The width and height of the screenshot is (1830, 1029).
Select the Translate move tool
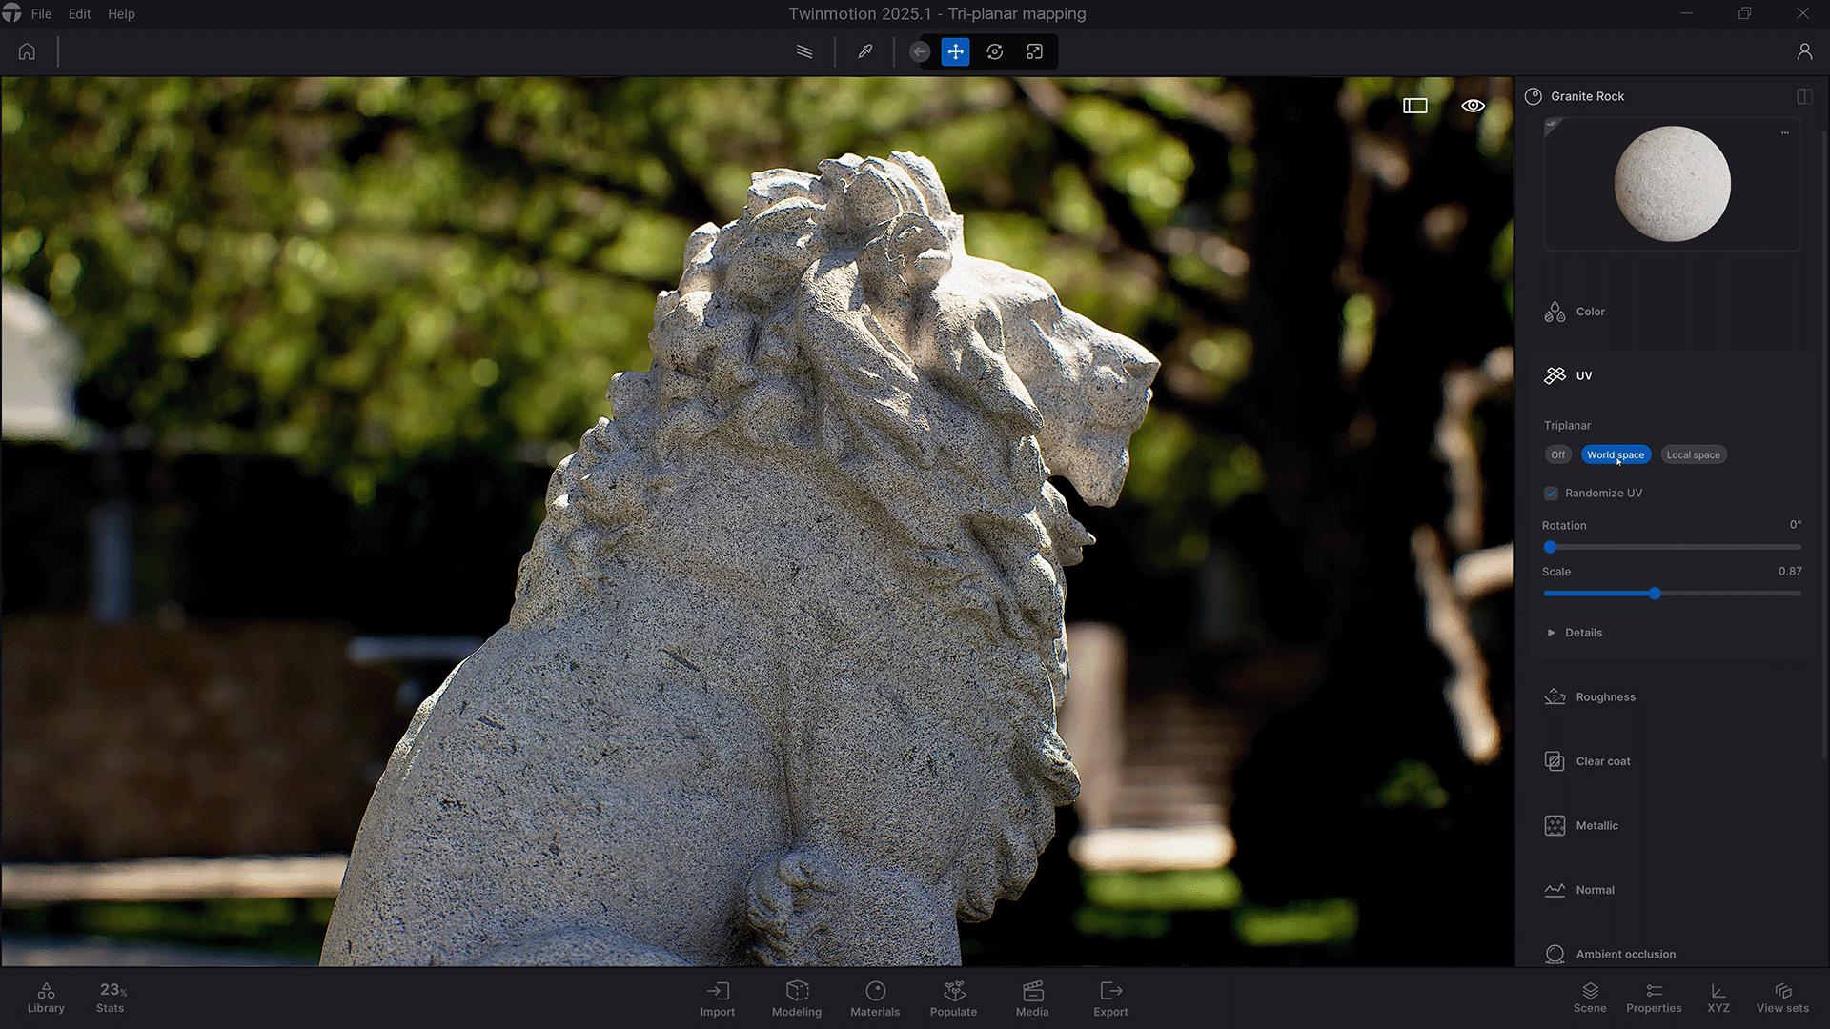pyautogui.click(x=955, y=51)
